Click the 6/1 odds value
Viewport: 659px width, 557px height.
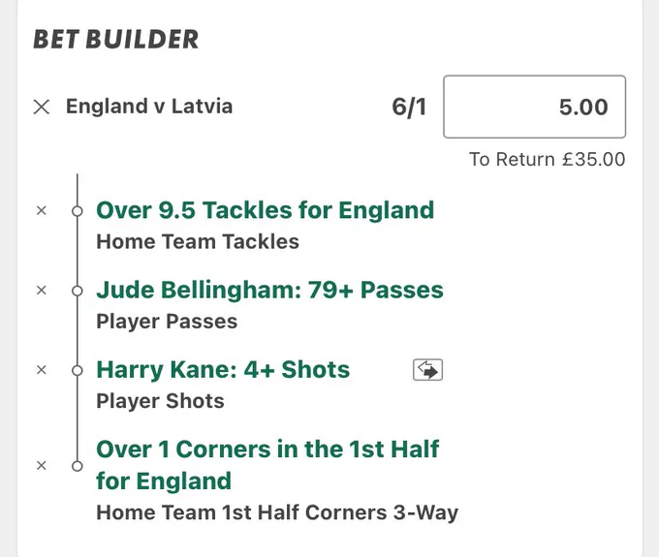(409, 107)
